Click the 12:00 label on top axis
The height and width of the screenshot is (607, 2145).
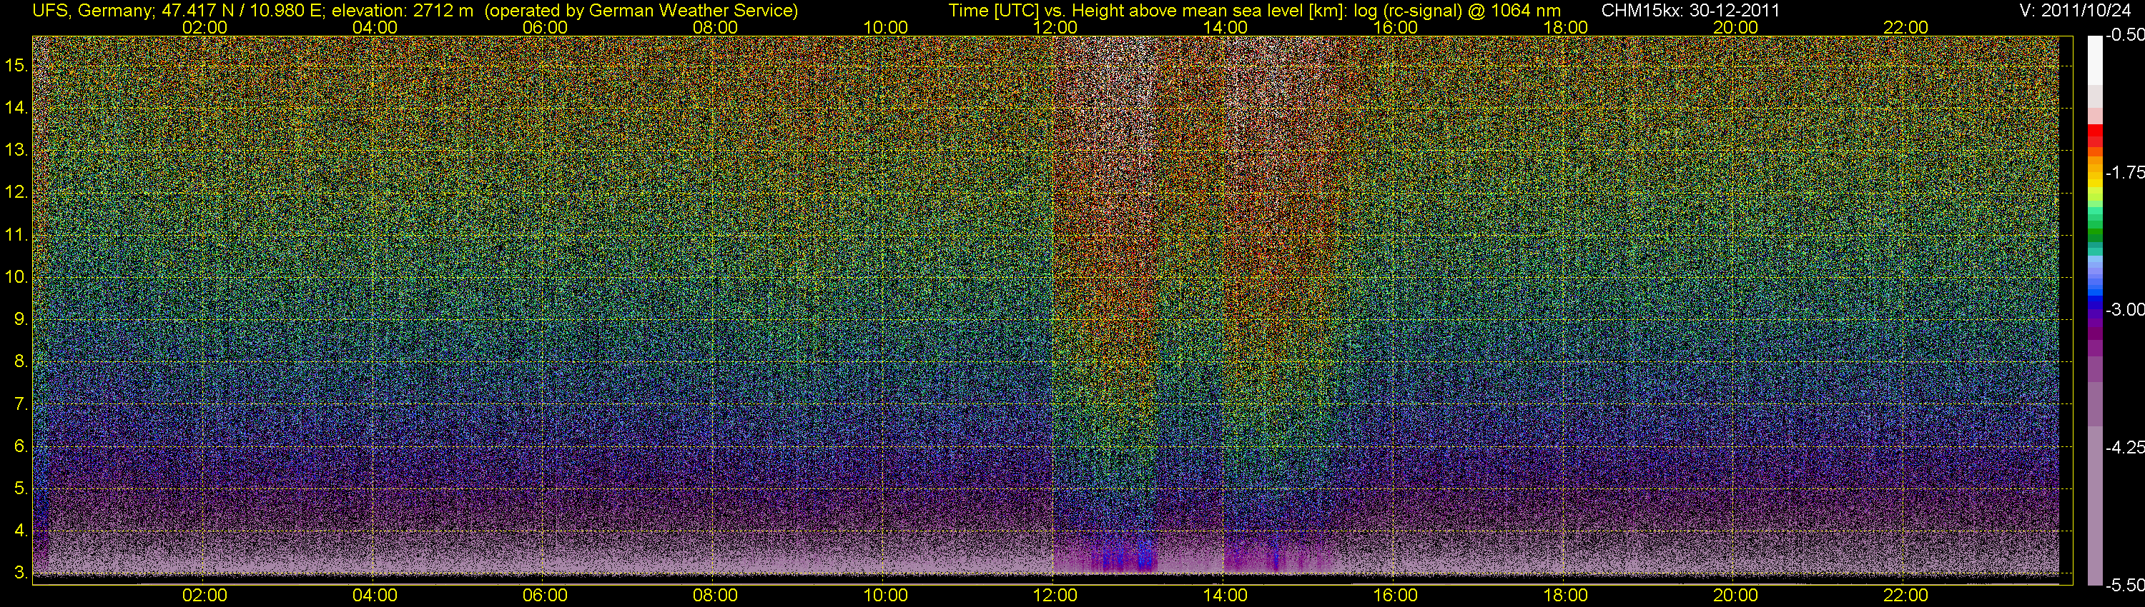[x=1055, y=27]
